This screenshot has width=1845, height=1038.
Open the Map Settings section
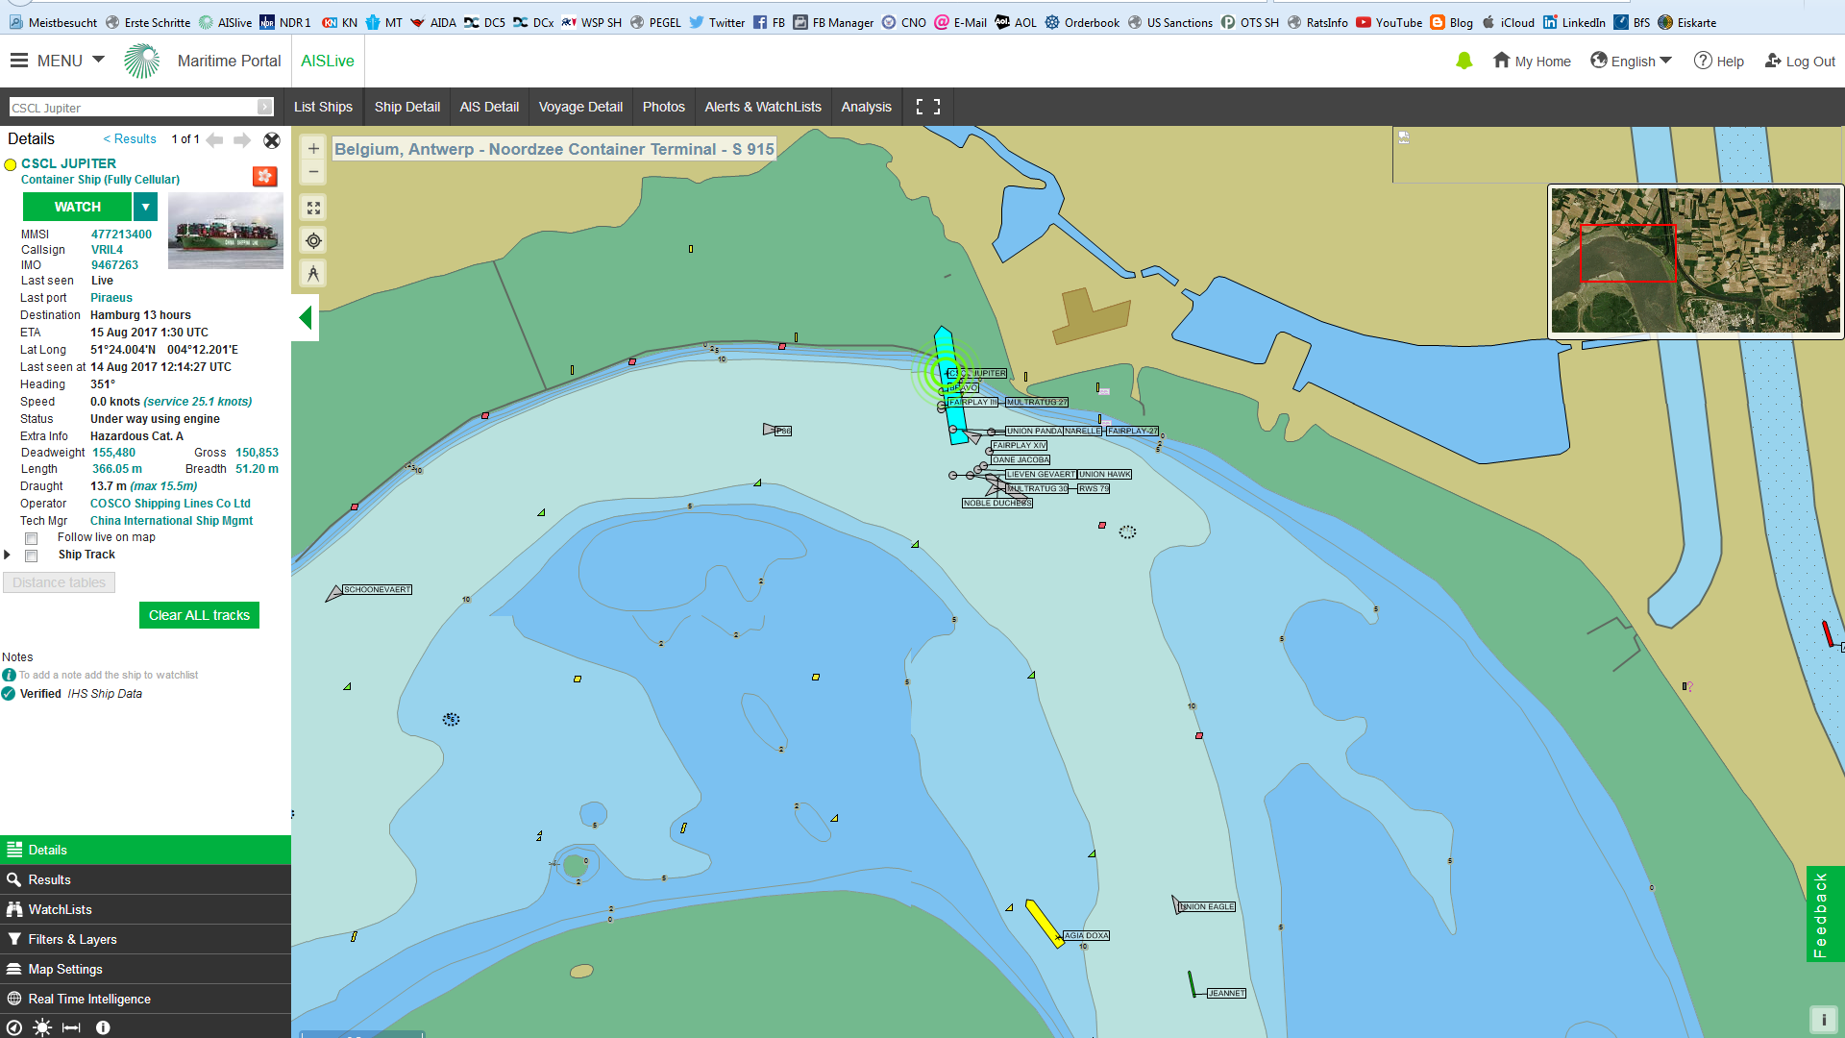[x=145, y=969]
